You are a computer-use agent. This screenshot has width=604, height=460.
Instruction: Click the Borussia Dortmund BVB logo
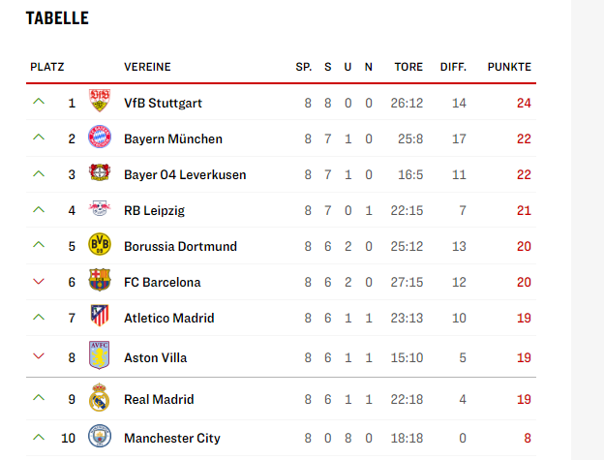click(100, 246)
